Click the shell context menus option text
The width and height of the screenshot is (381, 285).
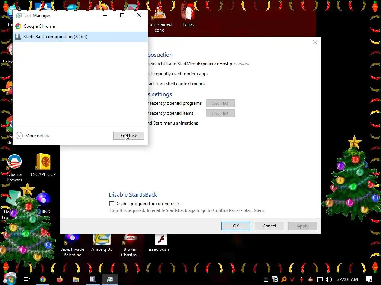[x=177, y=84]
